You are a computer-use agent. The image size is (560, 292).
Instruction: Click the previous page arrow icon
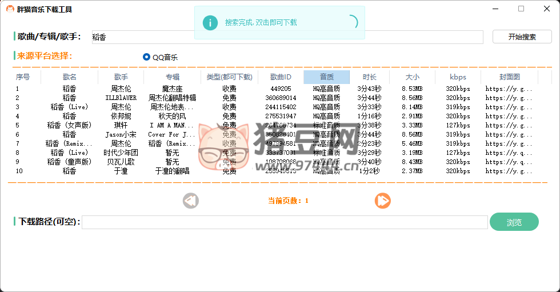191,201
